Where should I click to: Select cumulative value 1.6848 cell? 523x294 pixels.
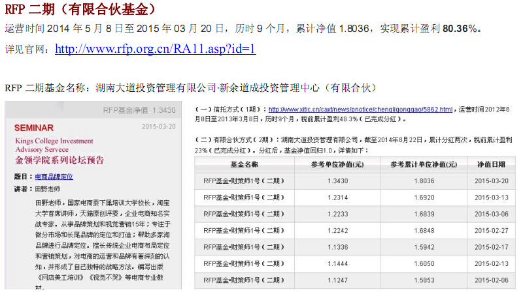(x=424, y=231)
